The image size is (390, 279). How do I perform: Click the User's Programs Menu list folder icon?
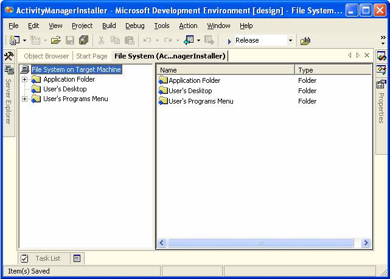click(x=163, y=101)
